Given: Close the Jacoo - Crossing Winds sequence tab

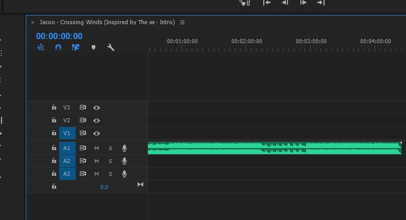Looking at the screenshot, I should click(x=33, y=23).
